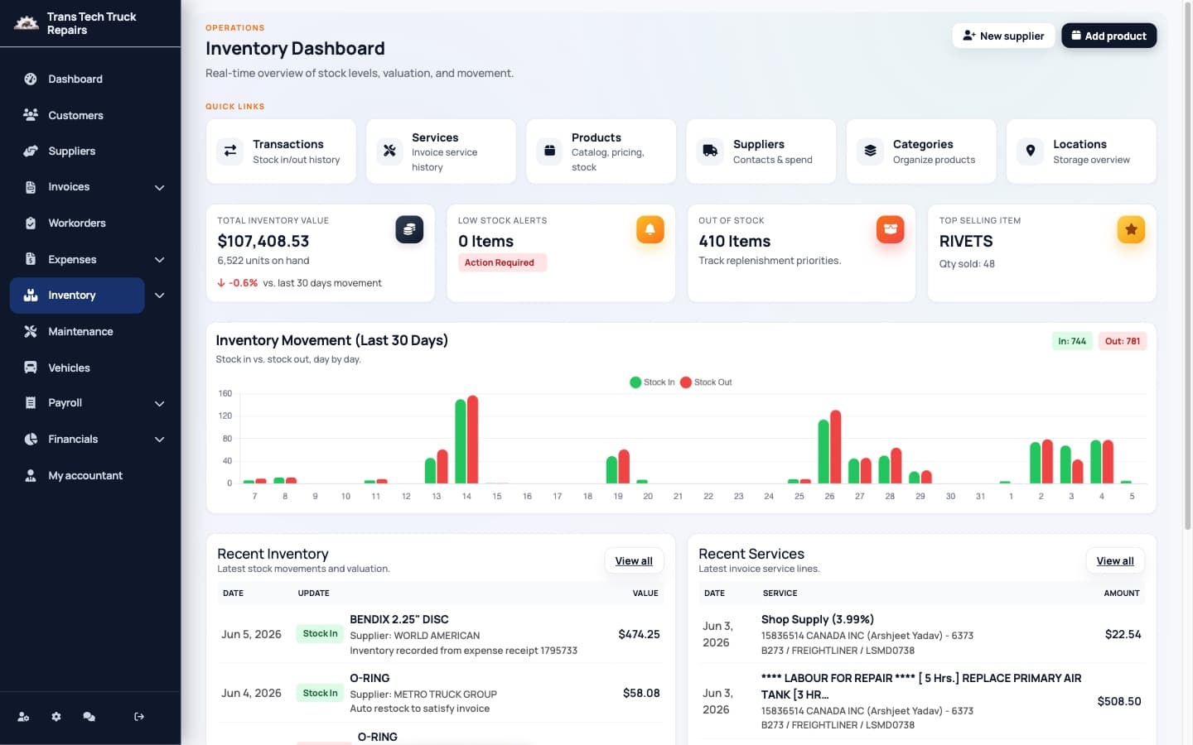Click the $508.50 amount
The image size is (1193, 745).
[1119, 701]
